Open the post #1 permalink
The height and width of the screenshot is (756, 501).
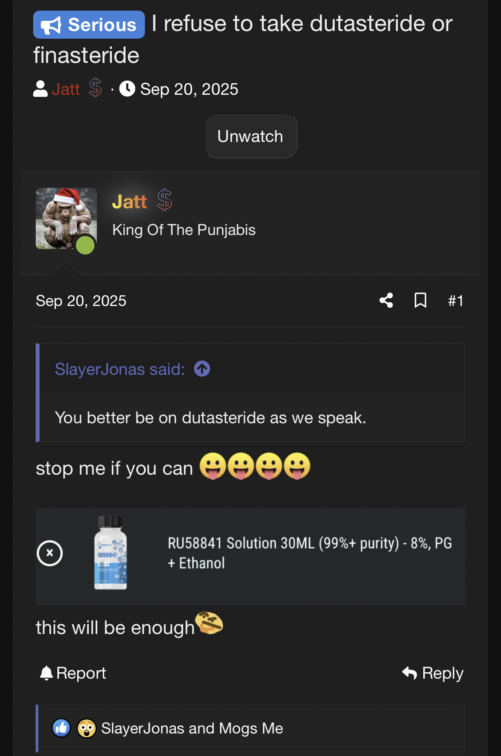[x=456, y=301]
